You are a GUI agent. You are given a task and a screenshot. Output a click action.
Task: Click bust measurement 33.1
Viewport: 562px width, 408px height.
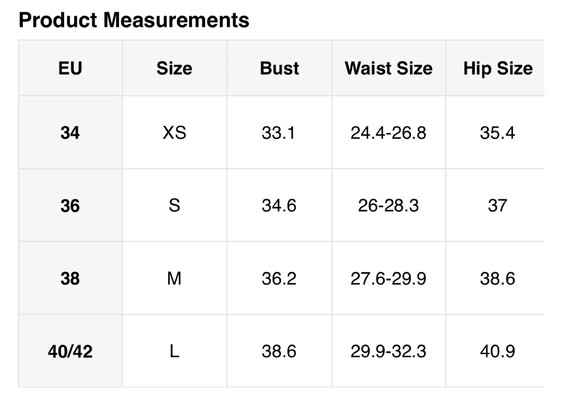click(278, 133)
